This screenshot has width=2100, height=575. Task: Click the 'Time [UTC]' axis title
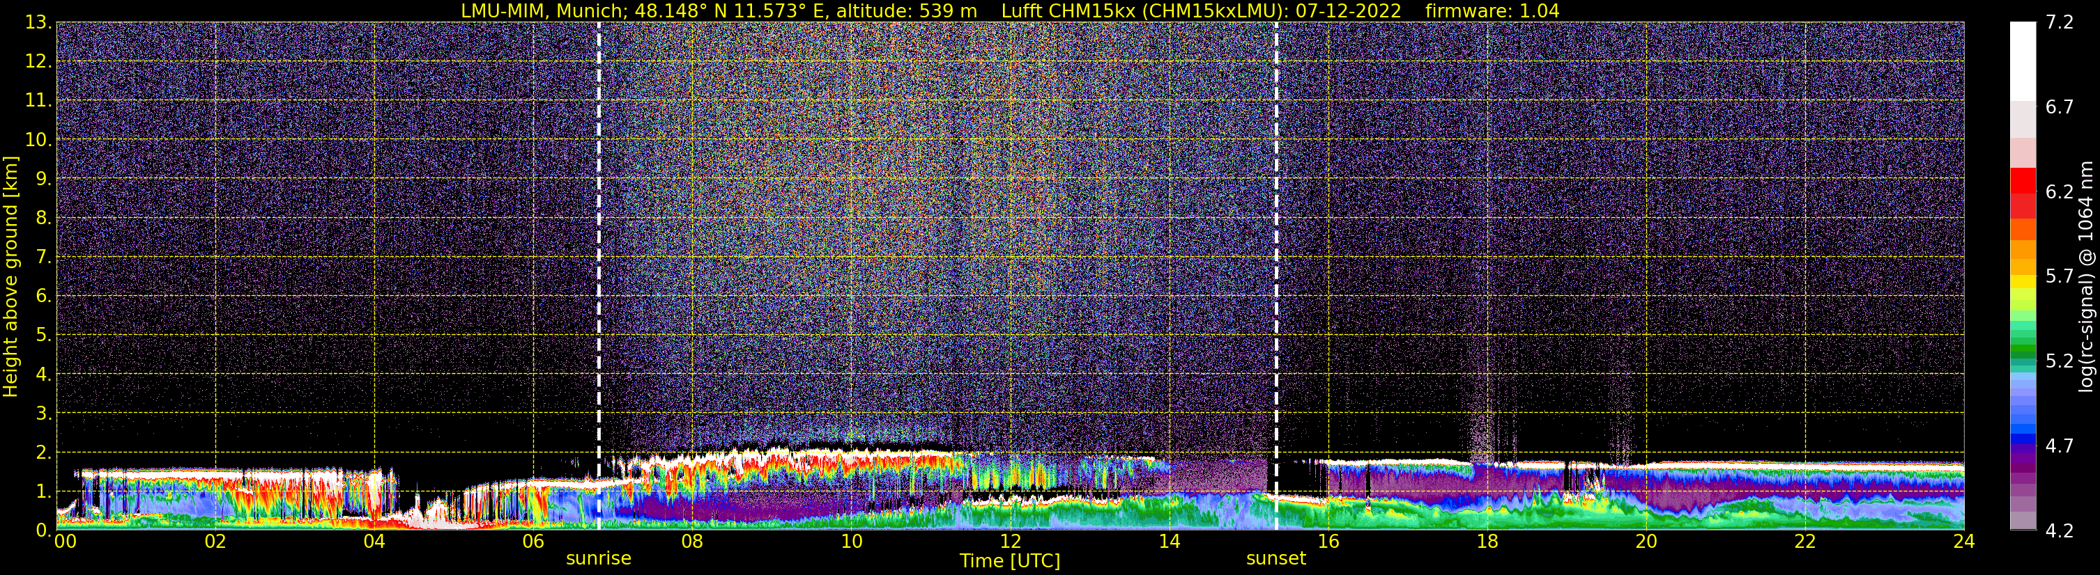(1010, 561)
